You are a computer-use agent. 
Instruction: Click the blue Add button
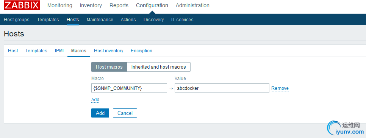pos(100,113)
